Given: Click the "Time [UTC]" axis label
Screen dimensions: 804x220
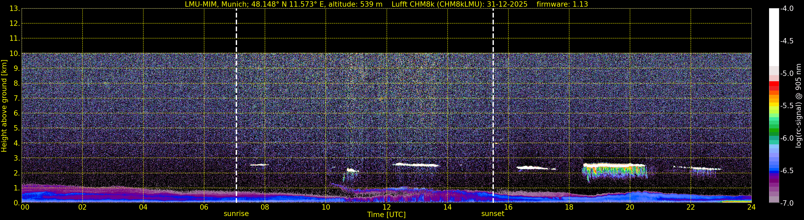Looking at the screenshot, I should pyautogui.click(x=386, y=215).
